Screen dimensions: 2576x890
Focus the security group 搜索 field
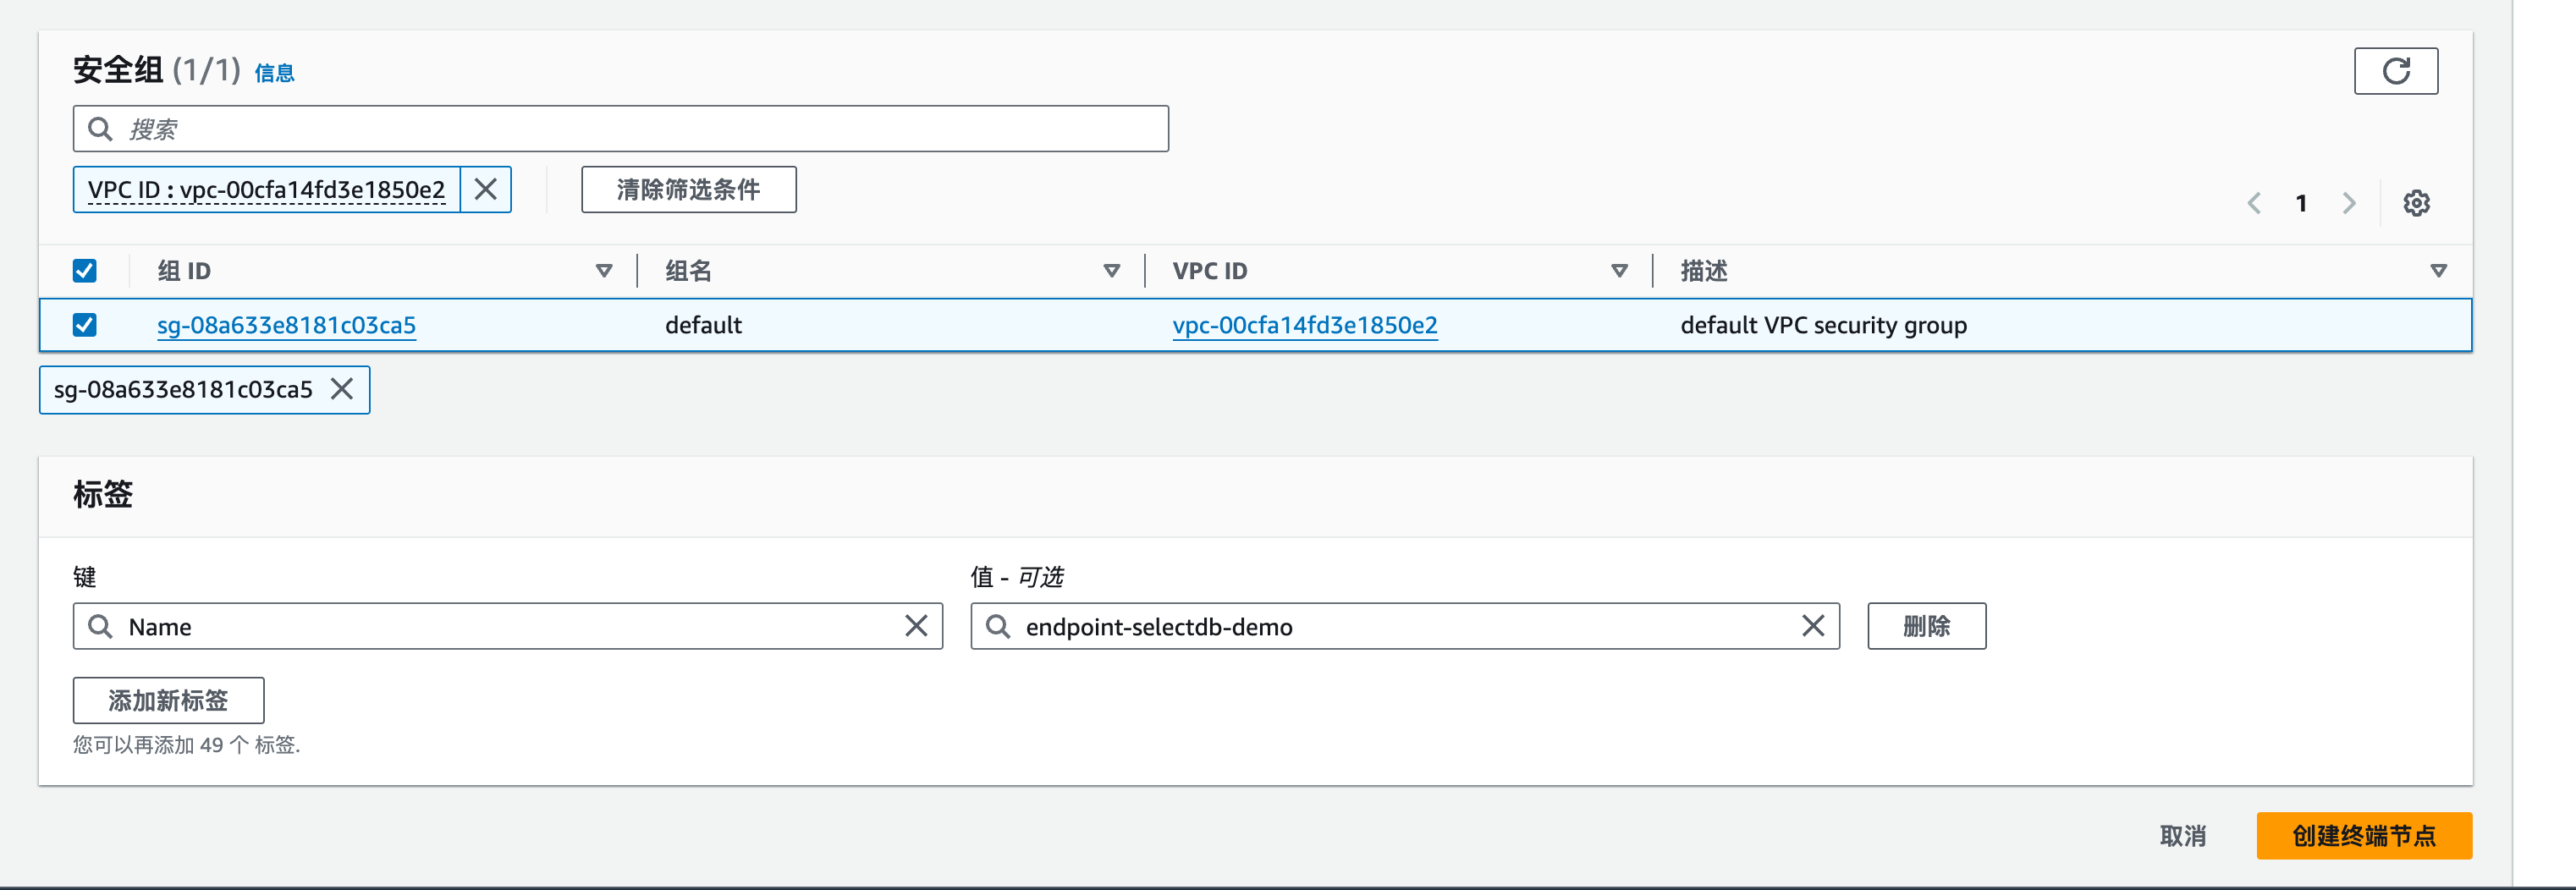tap(620, 129)
